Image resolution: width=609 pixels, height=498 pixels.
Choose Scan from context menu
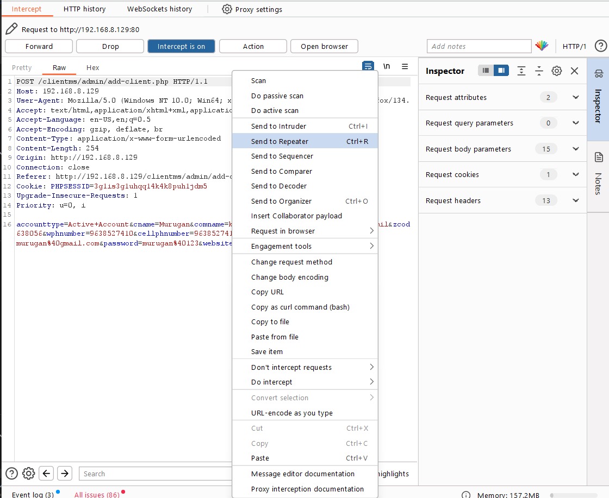tap(305, 81)
